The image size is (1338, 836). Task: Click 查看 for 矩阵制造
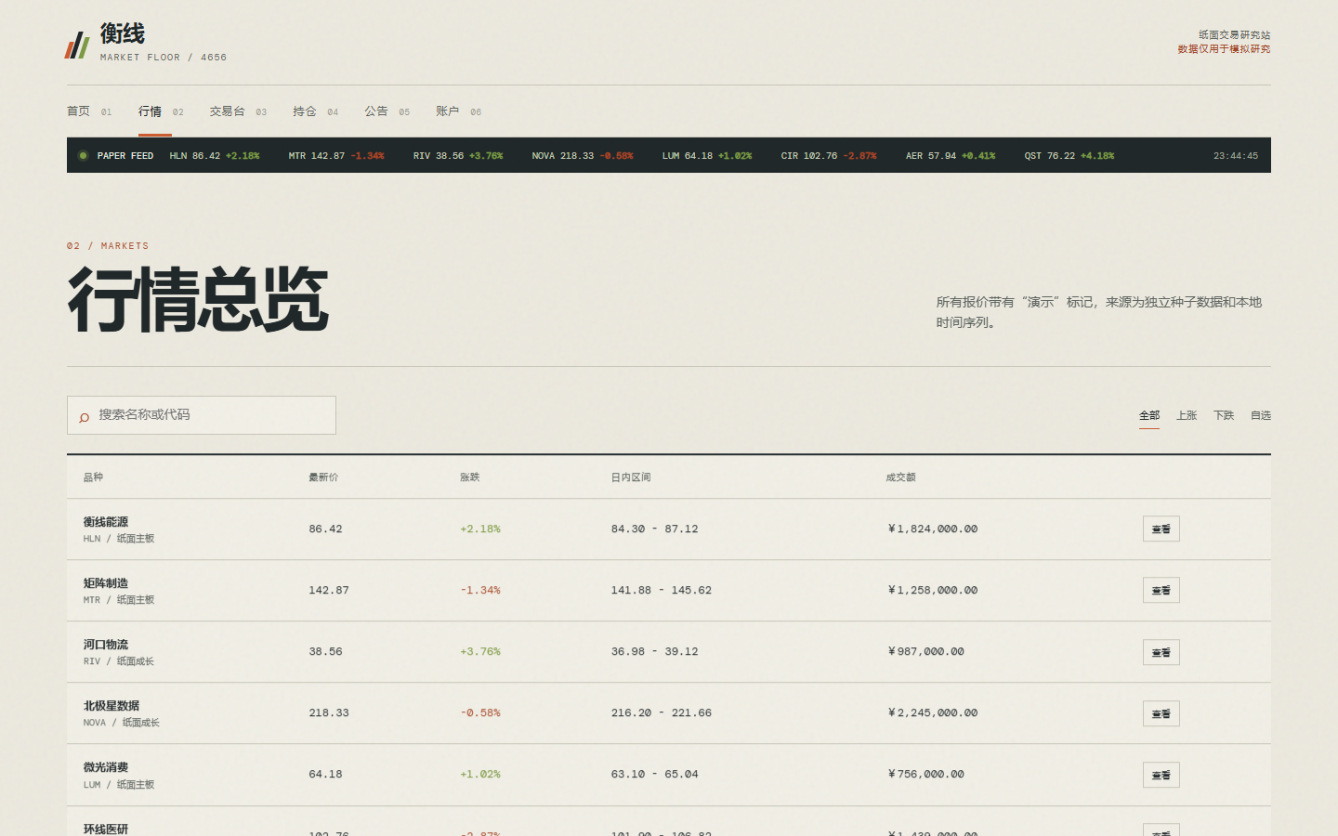tap(1161, 590)
